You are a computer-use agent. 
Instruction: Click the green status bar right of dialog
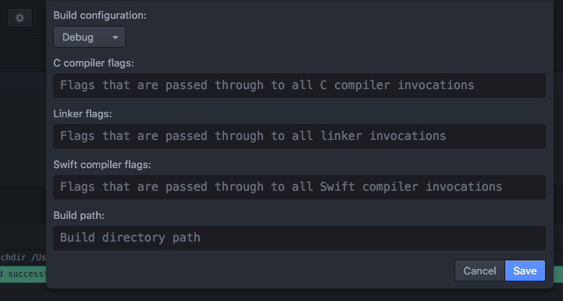point(558,274)
